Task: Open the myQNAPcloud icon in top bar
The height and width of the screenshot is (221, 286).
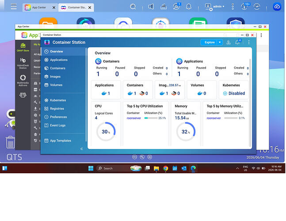Action: tap(277, 7)
